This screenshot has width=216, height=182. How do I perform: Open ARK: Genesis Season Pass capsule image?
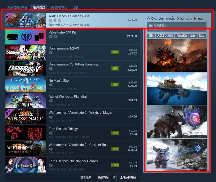[x=26, y=20]
